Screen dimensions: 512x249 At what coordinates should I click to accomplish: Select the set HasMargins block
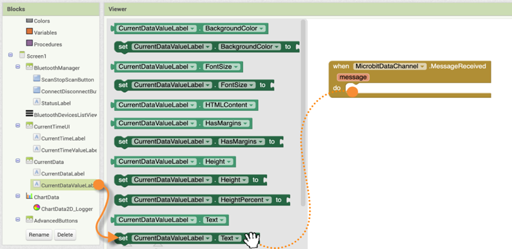199,142
